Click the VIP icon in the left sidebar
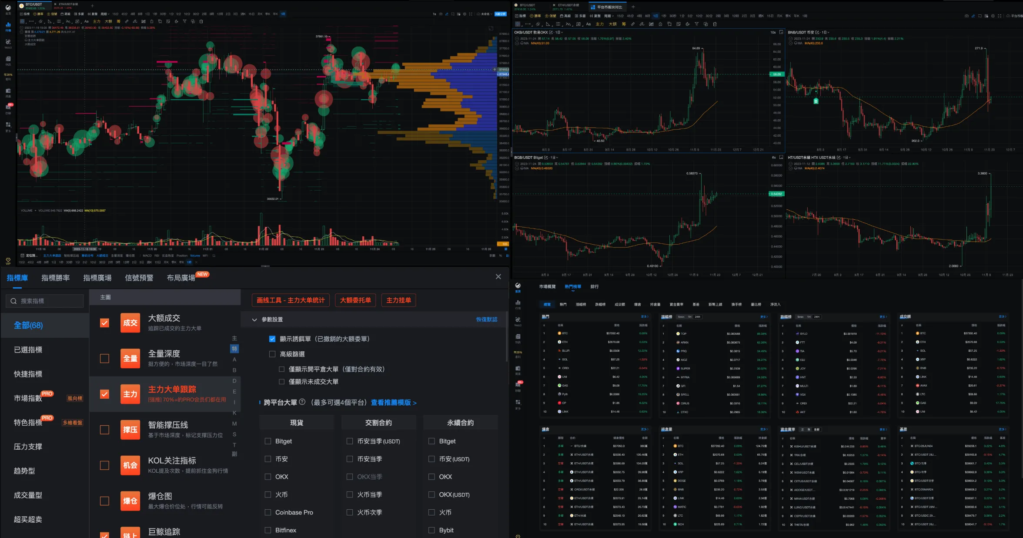 [x=8, y=261]
